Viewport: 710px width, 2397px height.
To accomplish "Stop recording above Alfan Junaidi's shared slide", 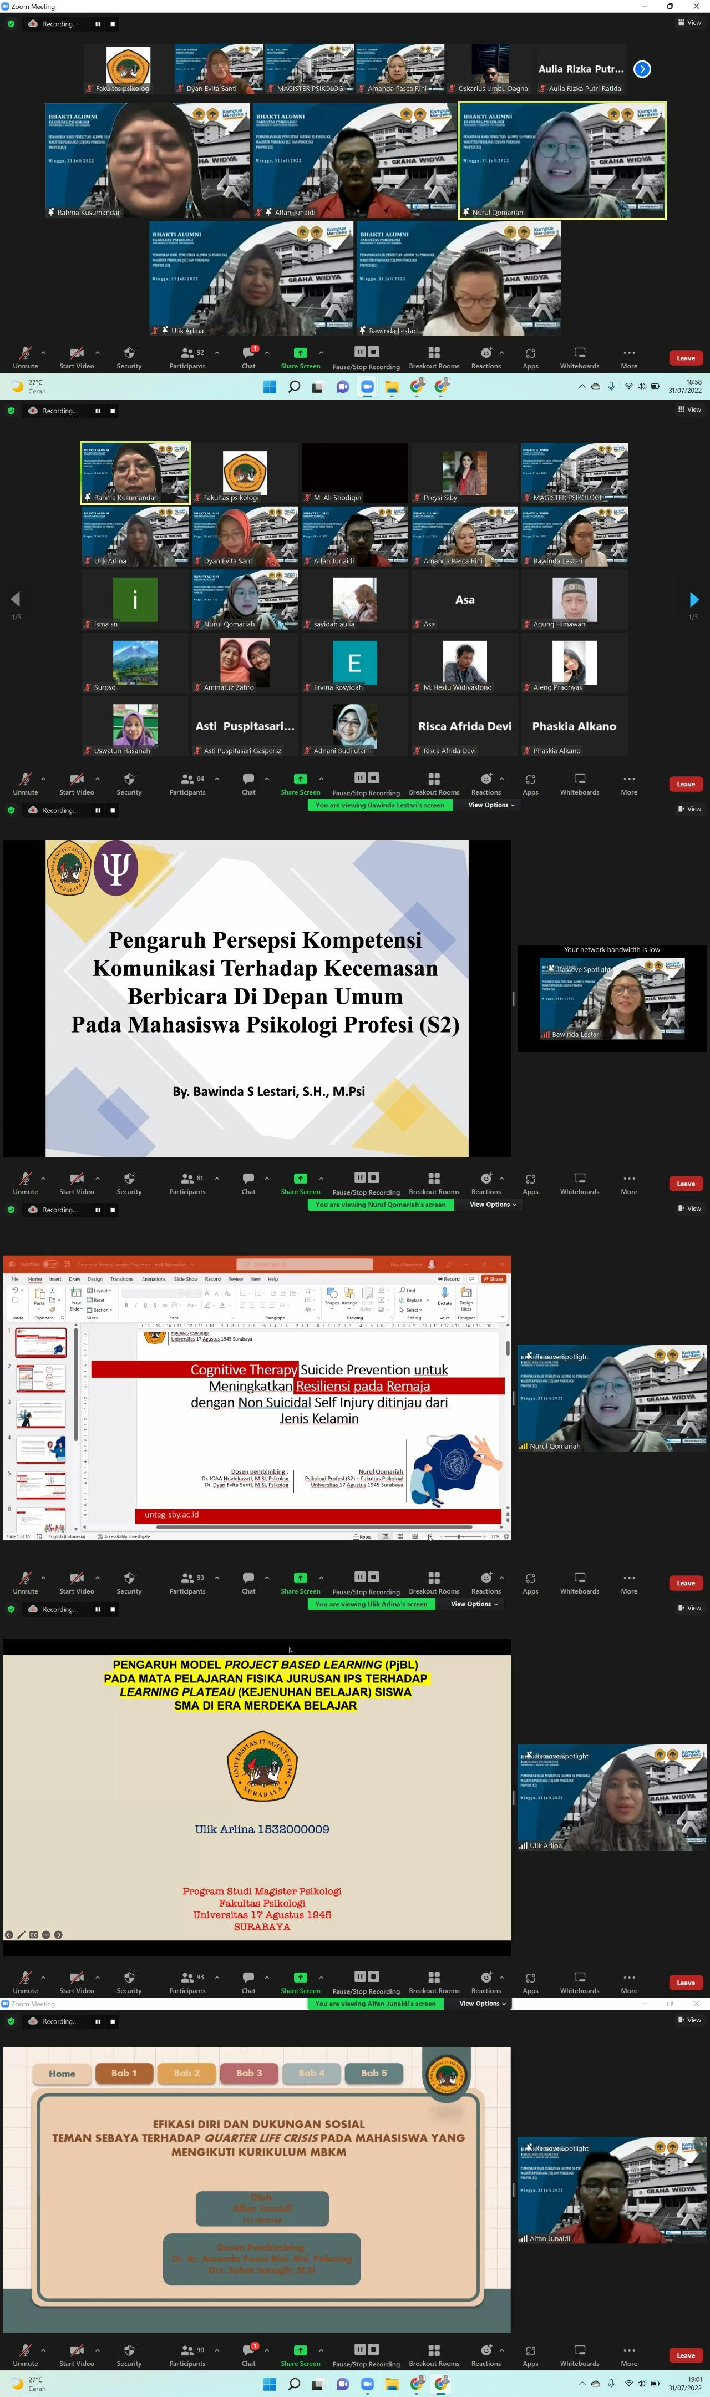I will pyautogui.click(x=113, y=2021).
